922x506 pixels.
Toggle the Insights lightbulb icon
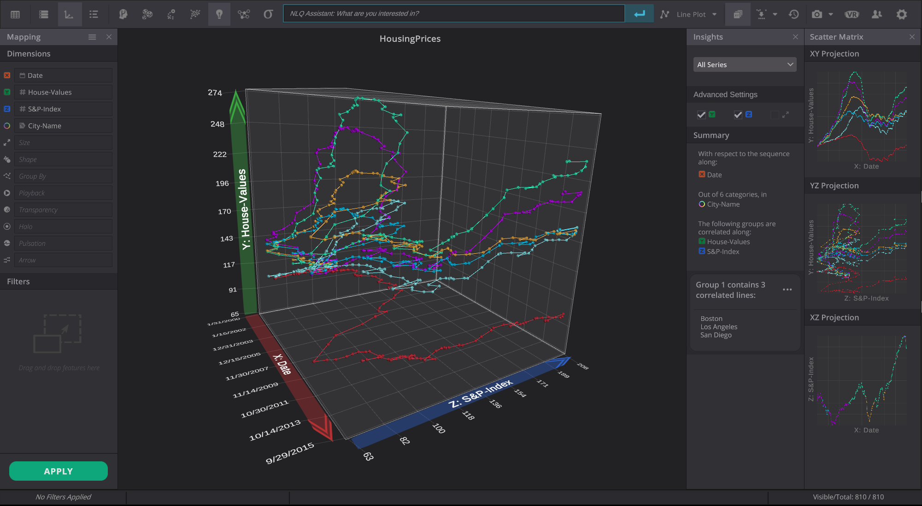(219, 14)
